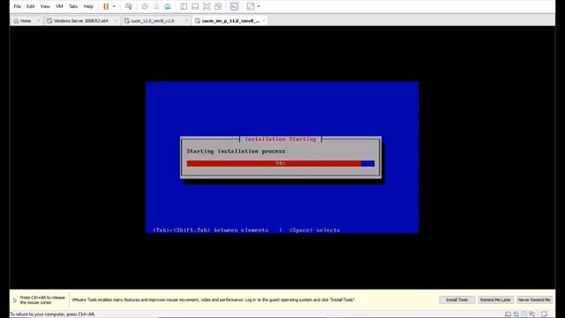This screenshot has height=318, width=565.
Task: Click the 'Starting installation process' text
Action: pyautogui.click(x=236, y=151)
